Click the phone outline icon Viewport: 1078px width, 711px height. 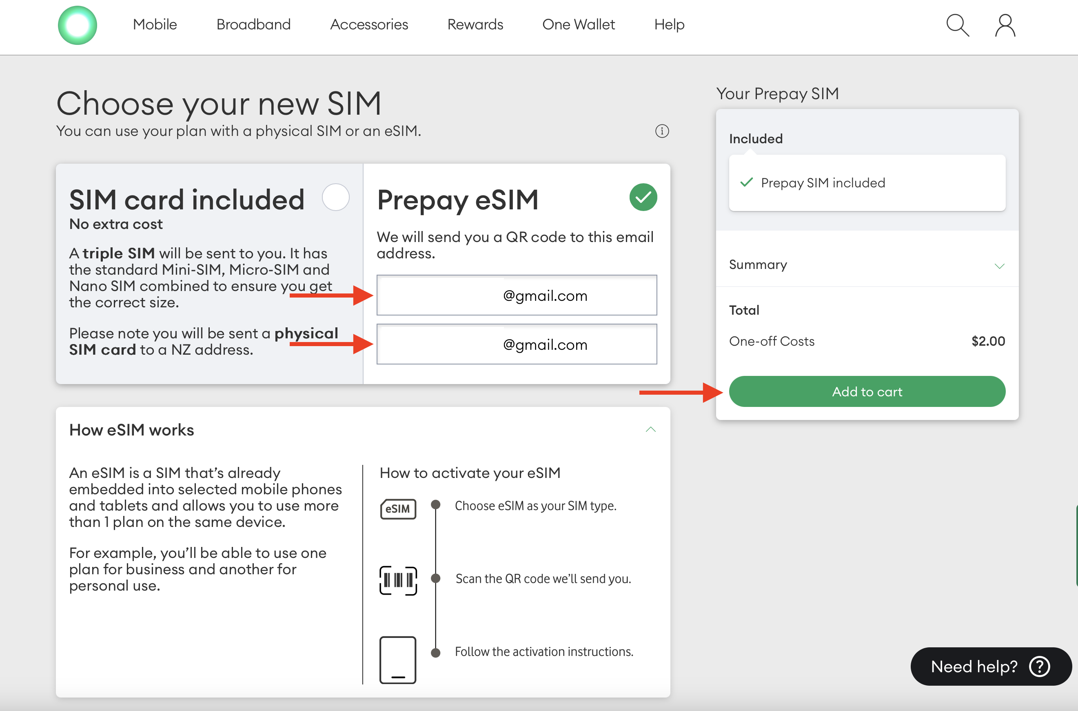(x=397, y=659)
